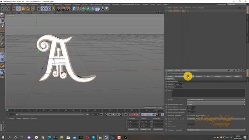The width and height of the screenshot is (249, 140).
Task: Switch to the Слова tab
Action: click(227, 77)
